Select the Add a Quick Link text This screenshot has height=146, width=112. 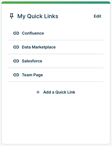(59, 92)
